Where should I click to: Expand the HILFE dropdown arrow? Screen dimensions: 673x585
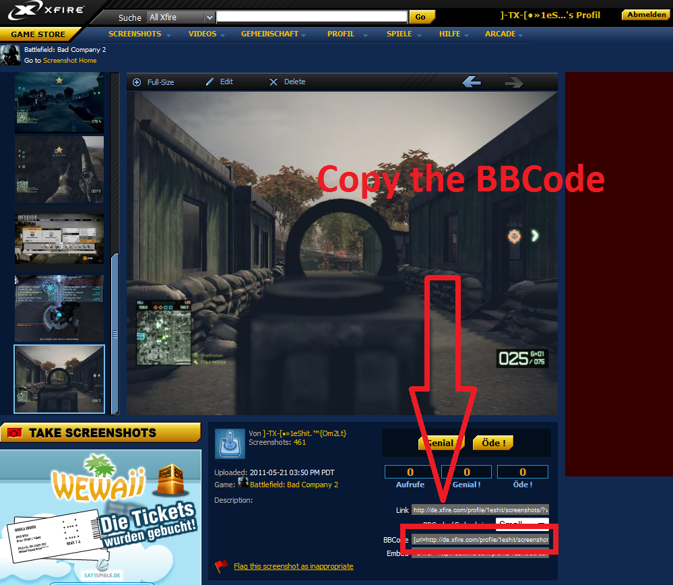[466, 35]
